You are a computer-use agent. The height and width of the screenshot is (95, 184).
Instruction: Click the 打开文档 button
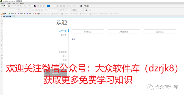(x=160, y=32)
